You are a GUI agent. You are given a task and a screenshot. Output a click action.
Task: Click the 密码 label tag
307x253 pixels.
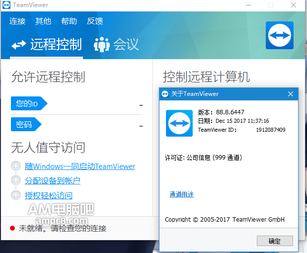tap(26, 124)
